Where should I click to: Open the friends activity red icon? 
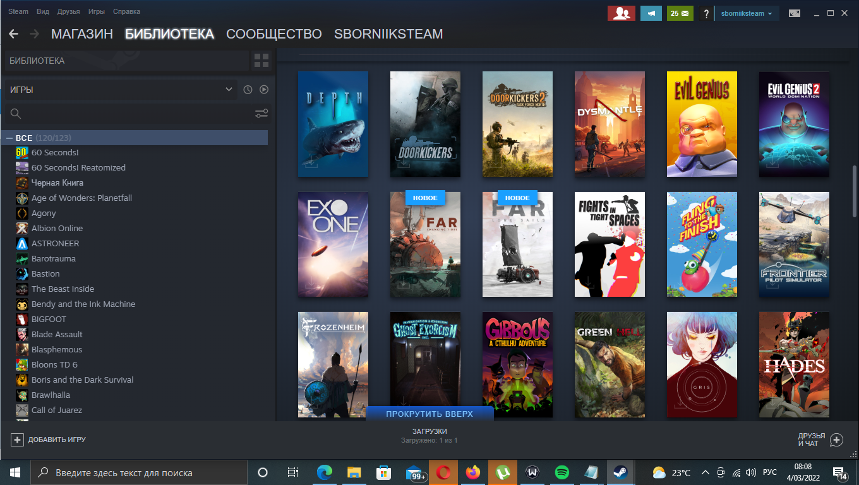622,13
